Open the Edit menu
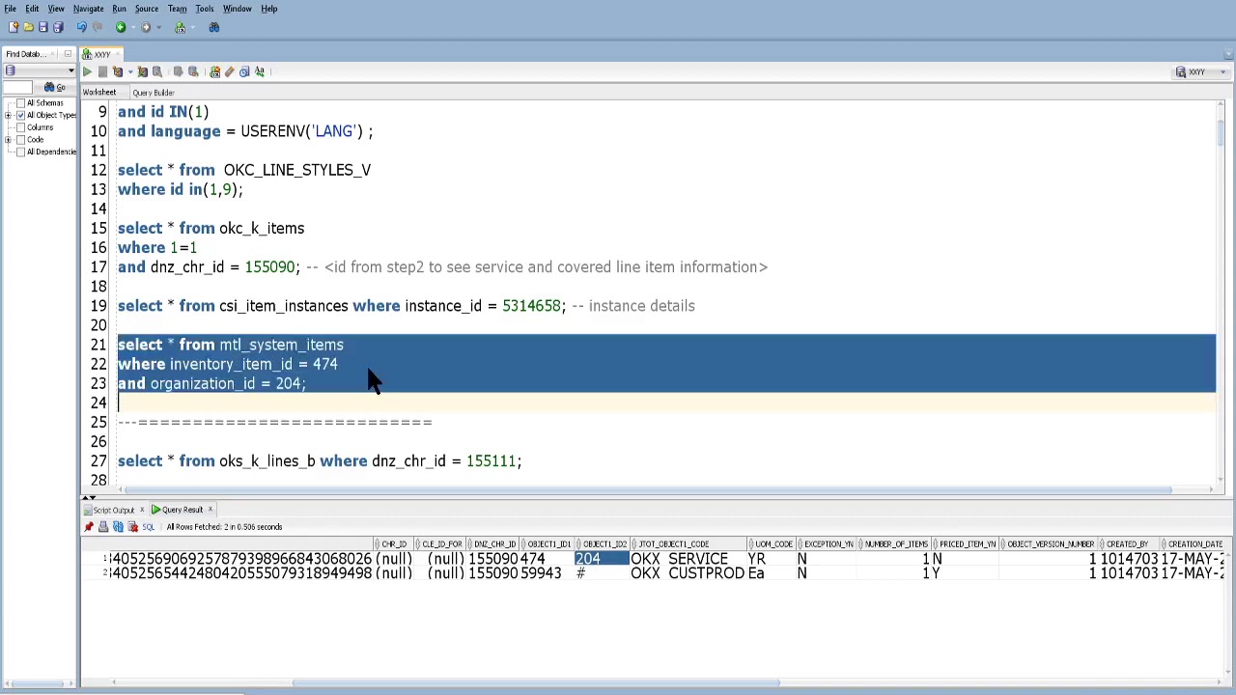Image resolution: width=1236 pixels, height=695 pixels. [x=32, y=9]
